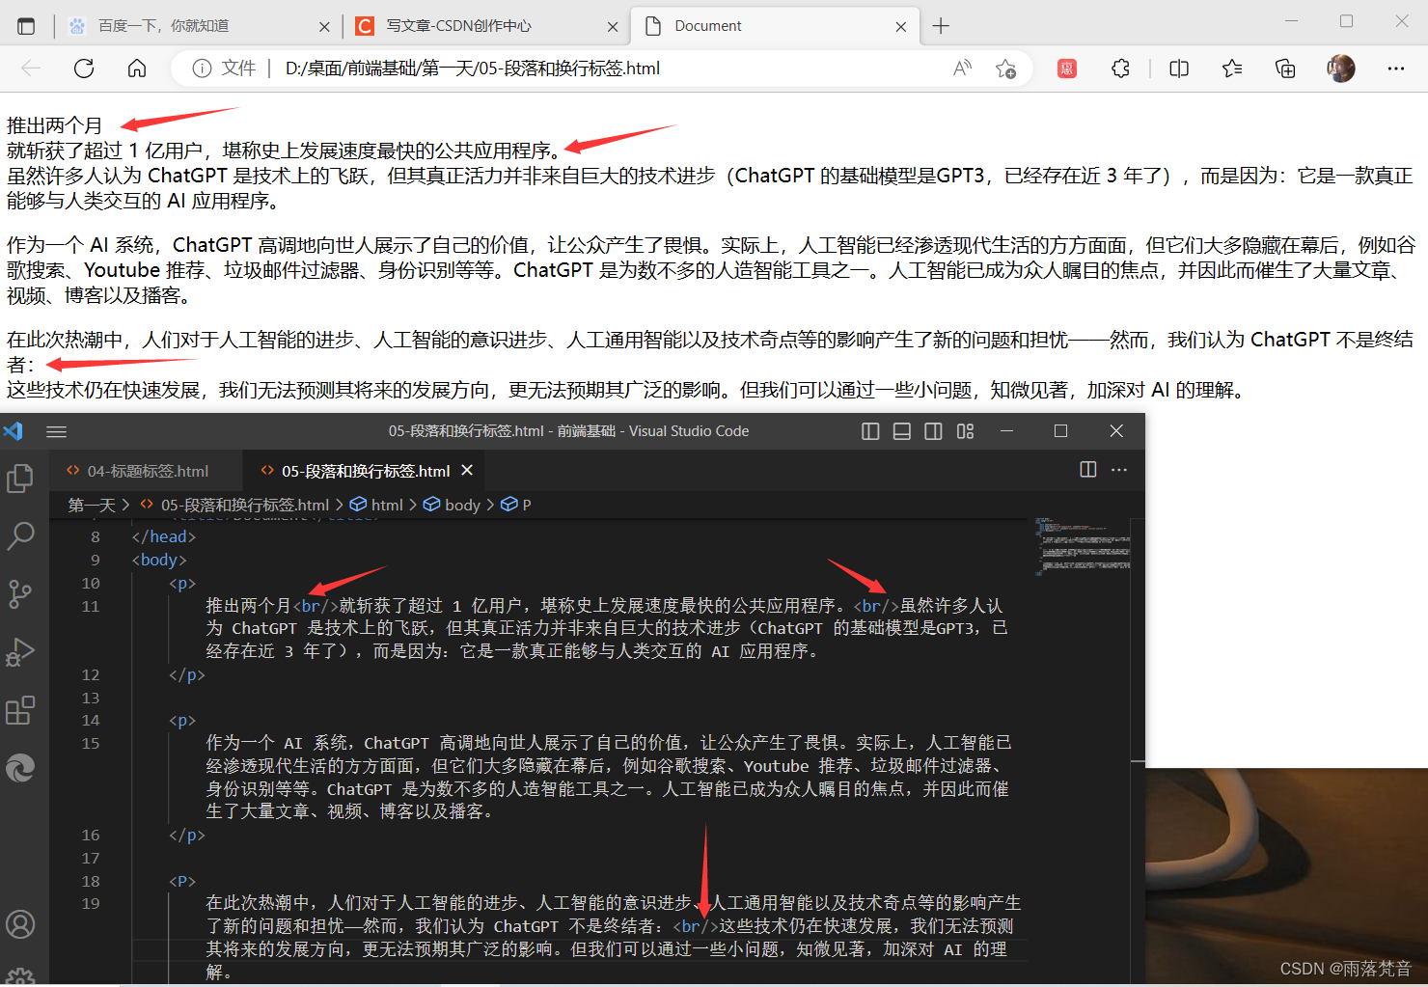Screen dimensions: 1428x987
Task: Minimize the browser window
Action: [x=1292, y=21]
